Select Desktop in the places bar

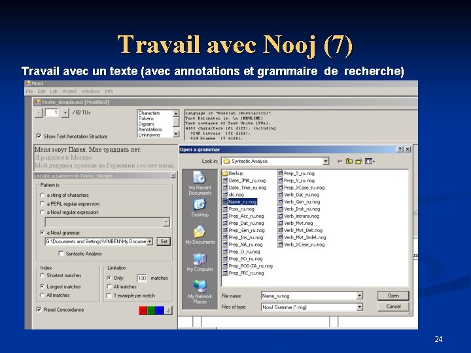click(200, 208)
